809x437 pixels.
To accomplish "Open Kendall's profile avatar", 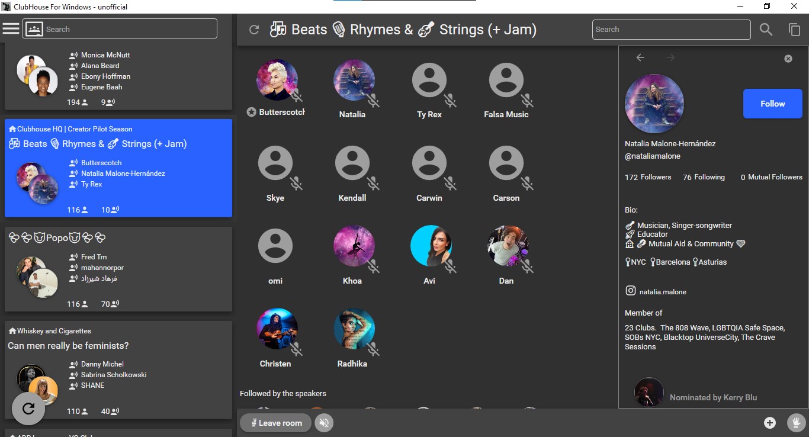I will coord(352,163).
